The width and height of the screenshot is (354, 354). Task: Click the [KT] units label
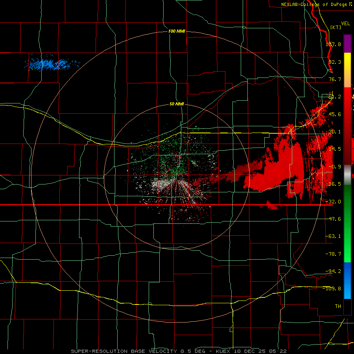click(336, 27)
